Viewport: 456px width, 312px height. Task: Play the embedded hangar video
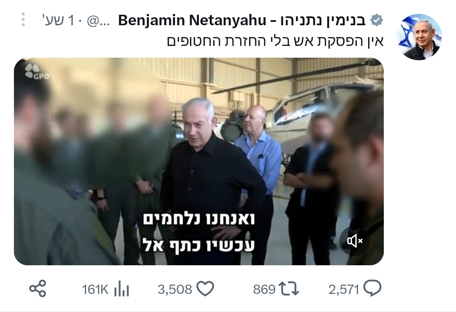pyautogui.click(x=199, y=162)
